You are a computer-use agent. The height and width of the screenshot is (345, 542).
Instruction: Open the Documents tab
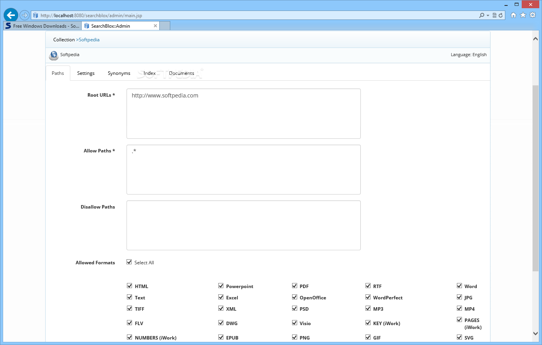(182, 73)
